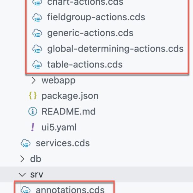Image resolution: width=193 pixels, height=193 pixels.
Task: Select global-determining-actions.cds file
Action: (115, 49)
